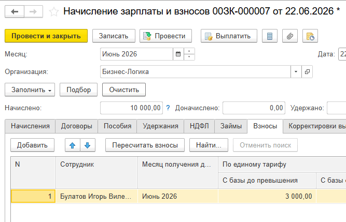Click the Отменить поиск button
This screenshot has width=346, height=222.
pos(265,145)
